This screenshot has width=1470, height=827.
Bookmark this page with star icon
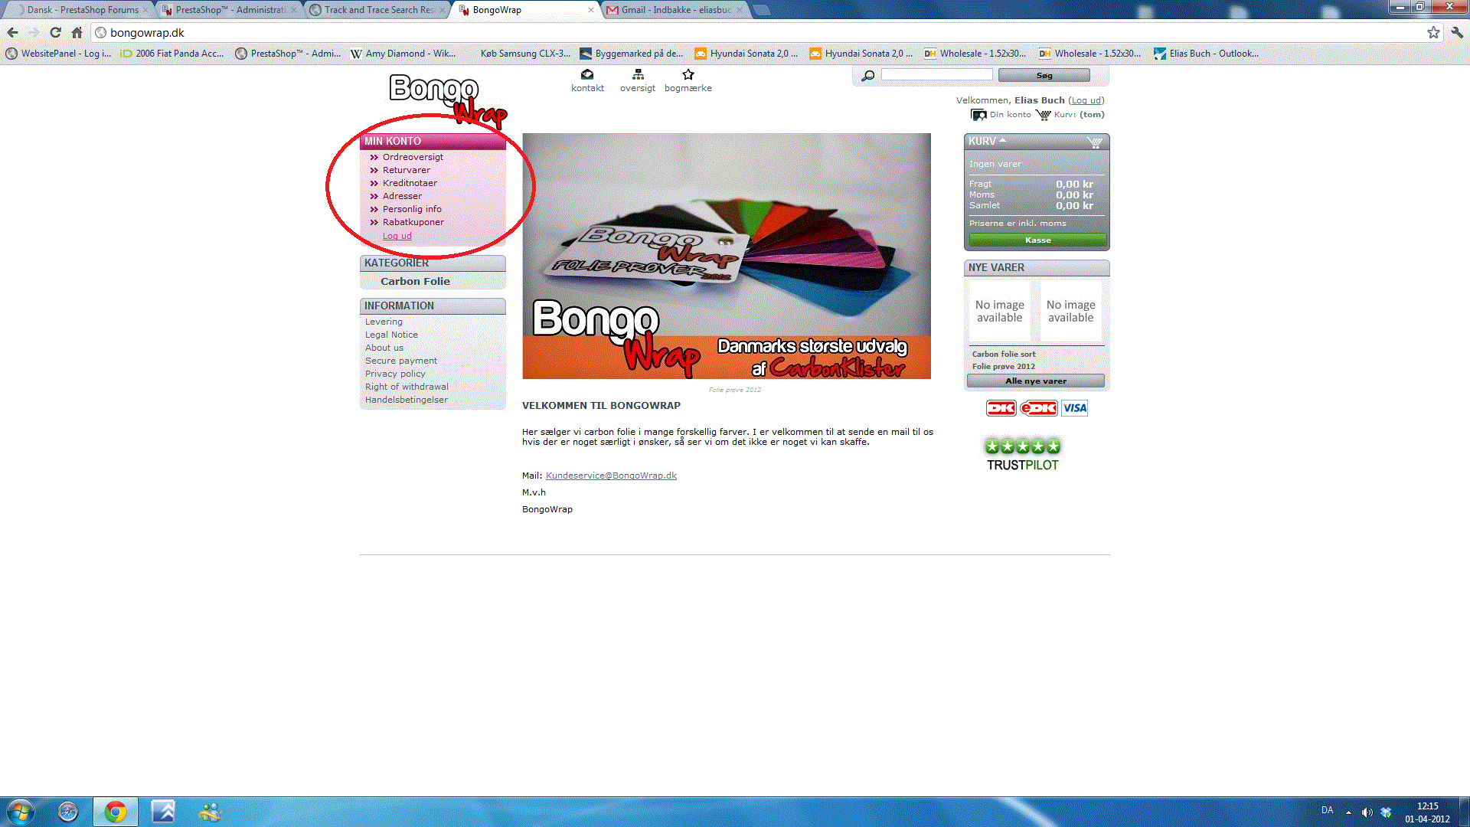pos(1433,32)
